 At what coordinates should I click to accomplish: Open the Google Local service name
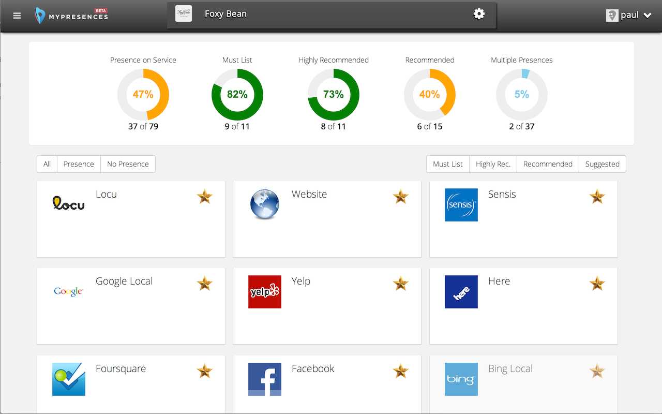point(124,282)
